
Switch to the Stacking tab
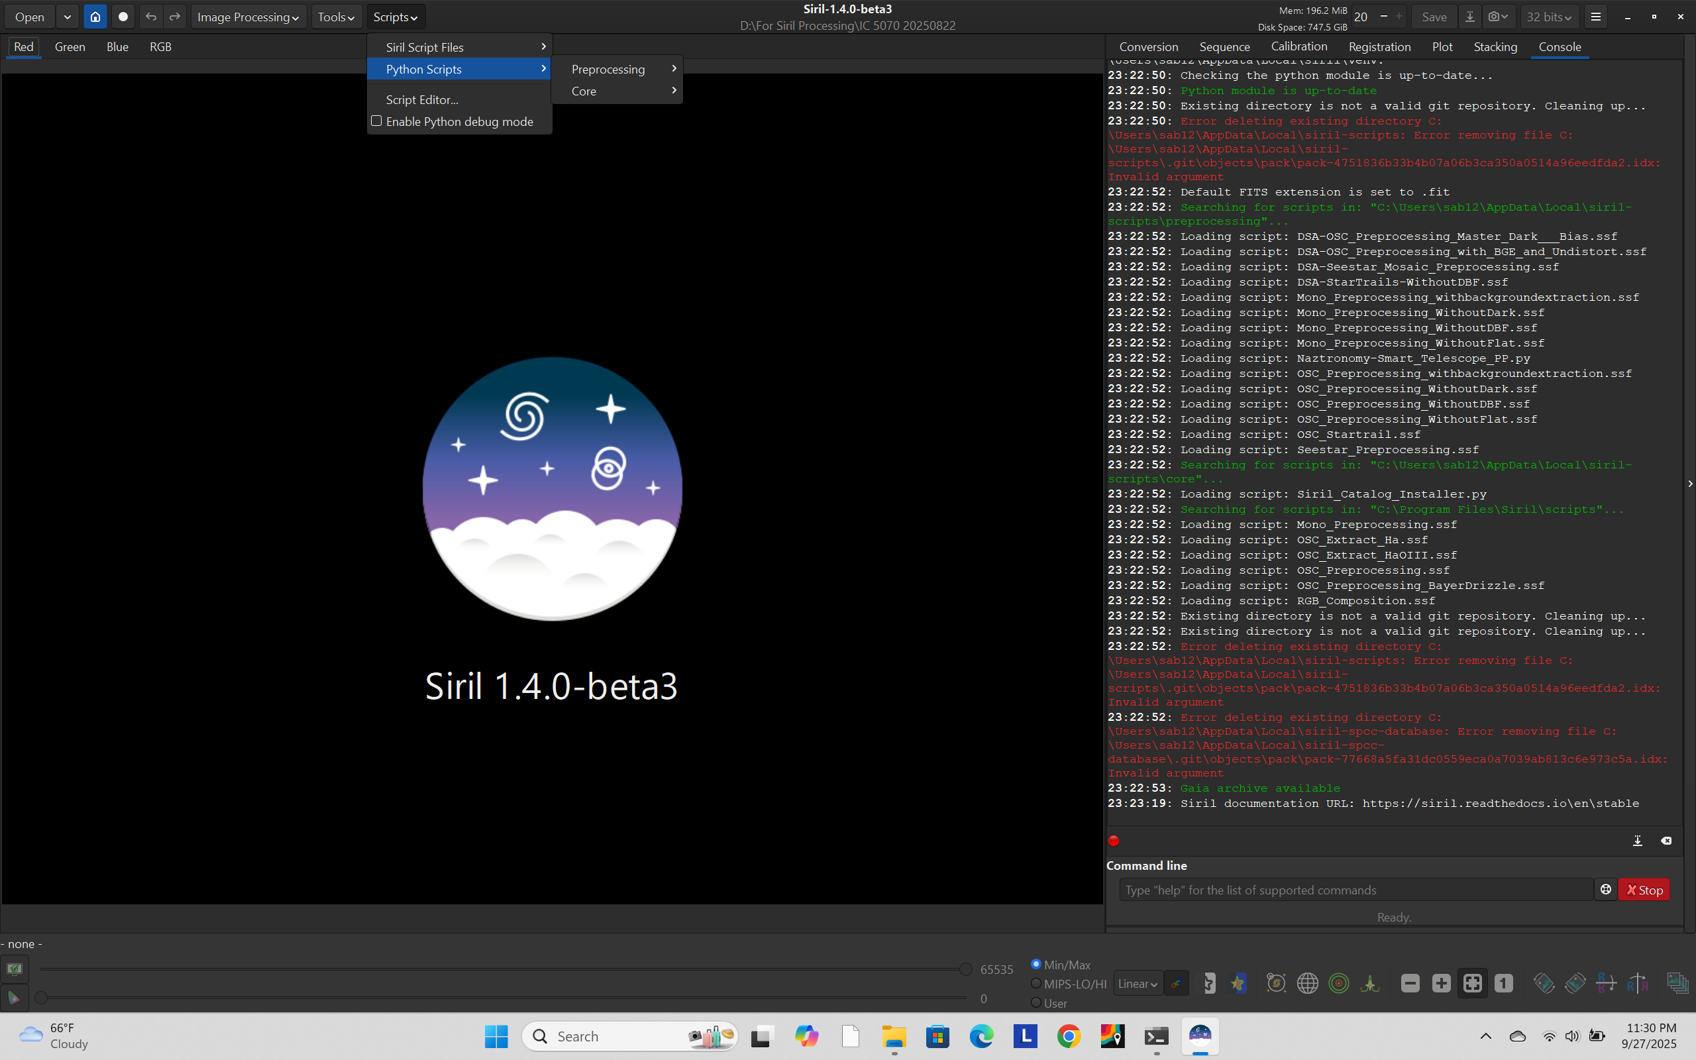(1495, 47)
